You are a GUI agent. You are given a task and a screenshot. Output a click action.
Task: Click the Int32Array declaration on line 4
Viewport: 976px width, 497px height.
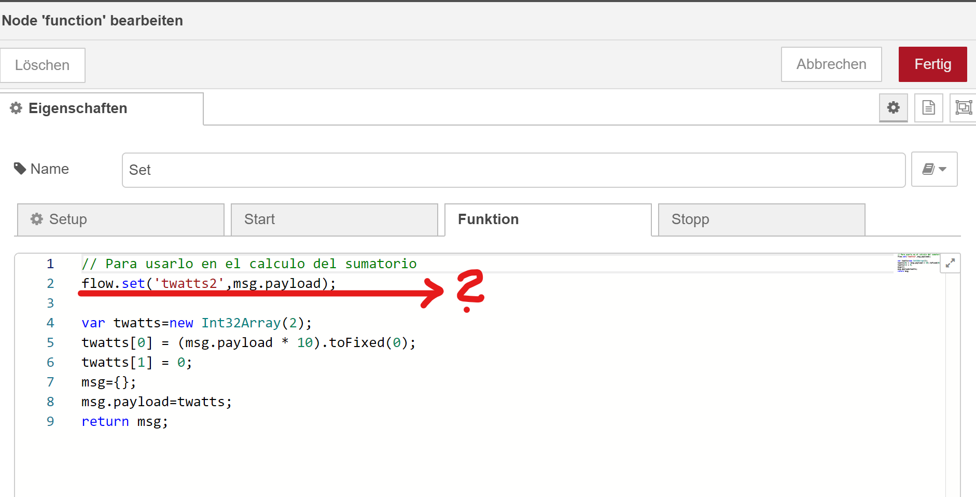(197, 323)
